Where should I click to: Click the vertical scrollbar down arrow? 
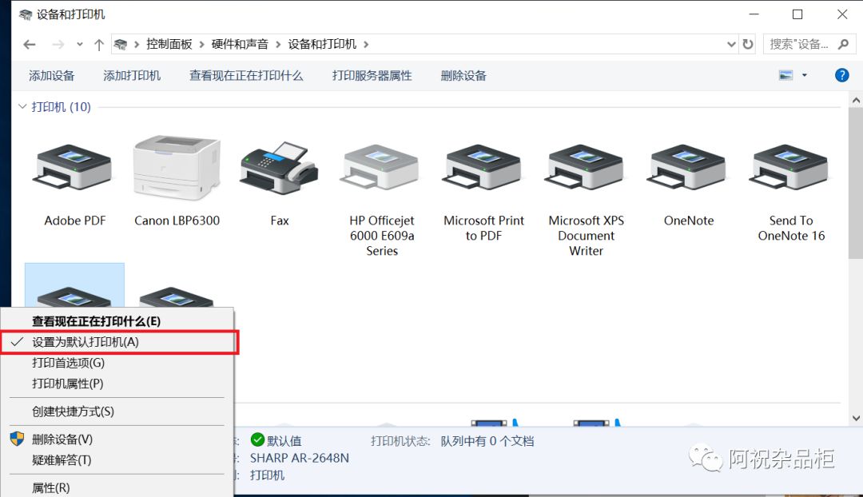[856, 418]
